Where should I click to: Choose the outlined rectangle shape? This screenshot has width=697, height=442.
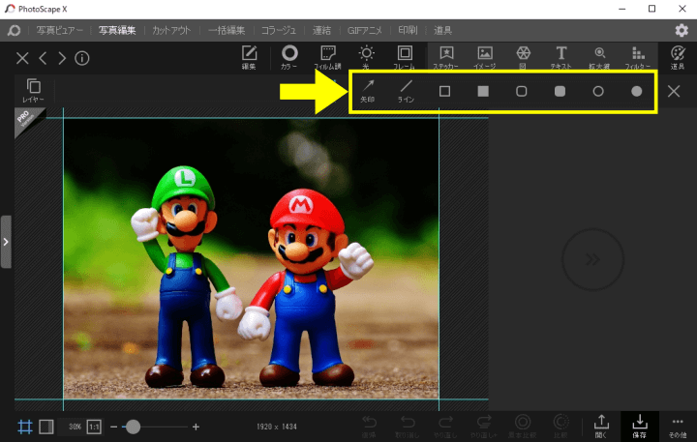(444, 92)
